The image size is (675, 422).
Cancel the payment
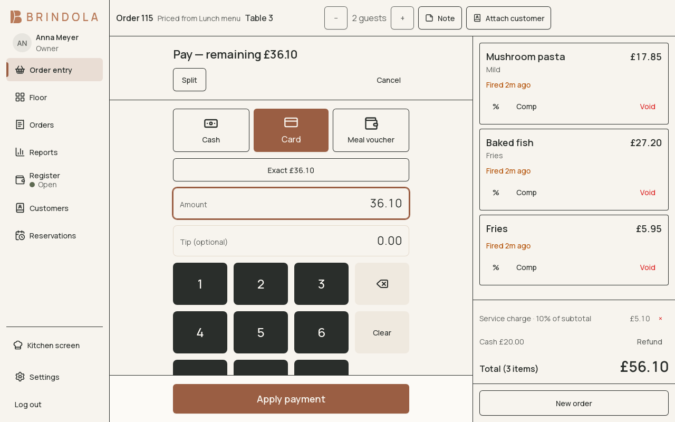point(389,80)
